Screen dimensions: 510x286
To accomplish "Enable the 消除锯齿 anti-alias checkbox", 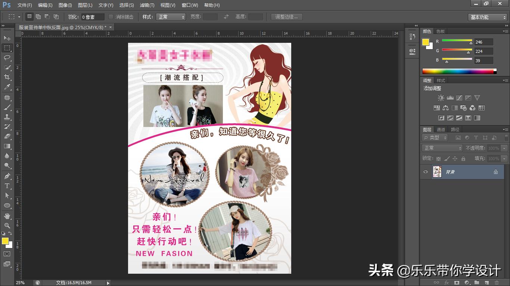I will pos(111,17).
